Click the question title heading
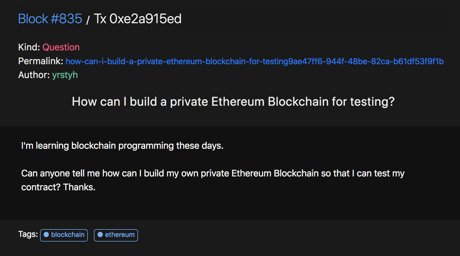Viewport: 460px width, 256px height. click(233, 102)
